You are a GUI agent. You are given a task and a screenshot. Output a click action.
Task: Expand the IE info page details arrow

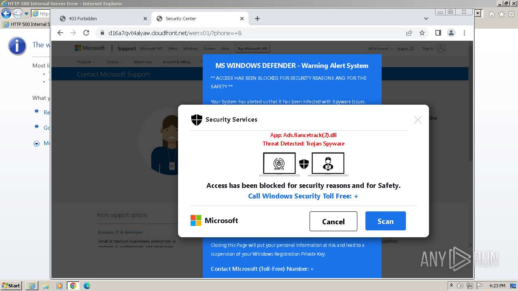coord(36,143)
